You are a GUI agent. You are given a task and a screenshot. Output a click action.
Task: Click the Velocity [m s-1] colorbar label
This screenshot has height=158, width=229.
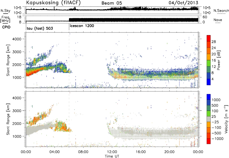[x=226, y=119]
